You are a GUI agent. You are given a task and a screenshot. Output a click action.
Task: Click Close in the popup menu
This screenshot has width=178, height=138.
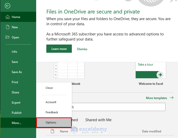(x=49, y=88)
